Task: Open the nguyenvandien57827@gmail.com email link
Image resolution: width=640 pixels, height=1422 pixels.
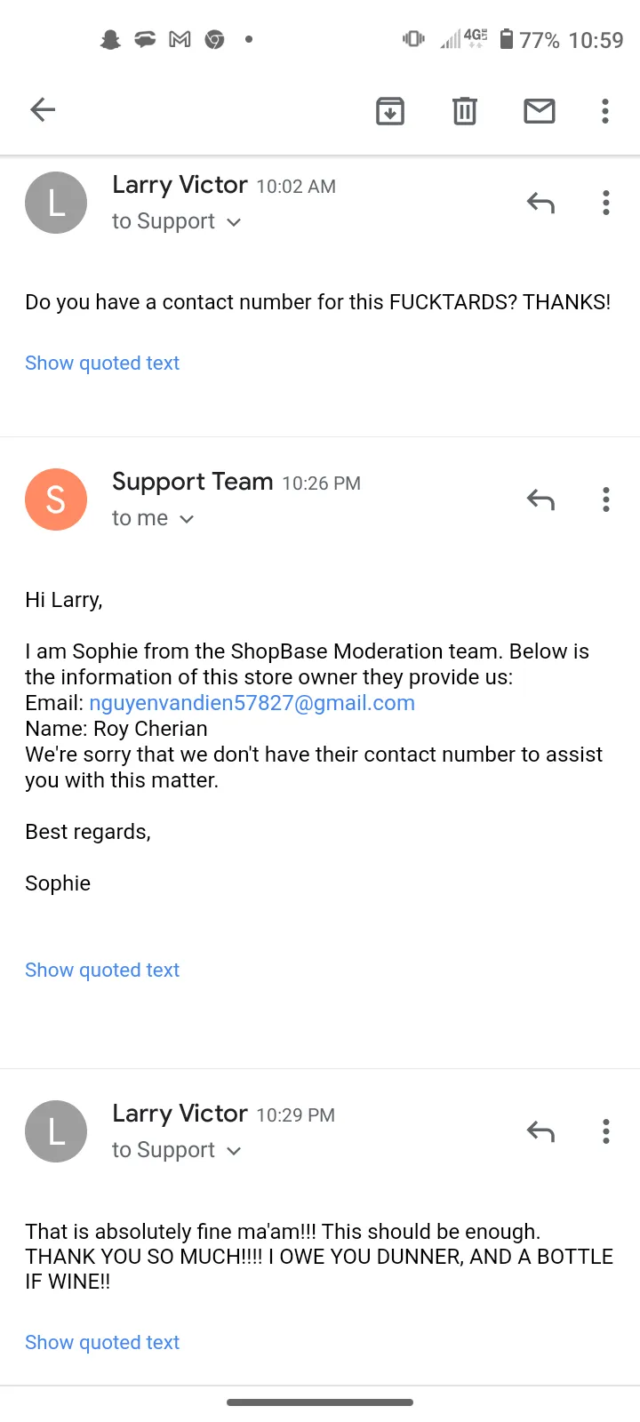Action: (252, 703)
